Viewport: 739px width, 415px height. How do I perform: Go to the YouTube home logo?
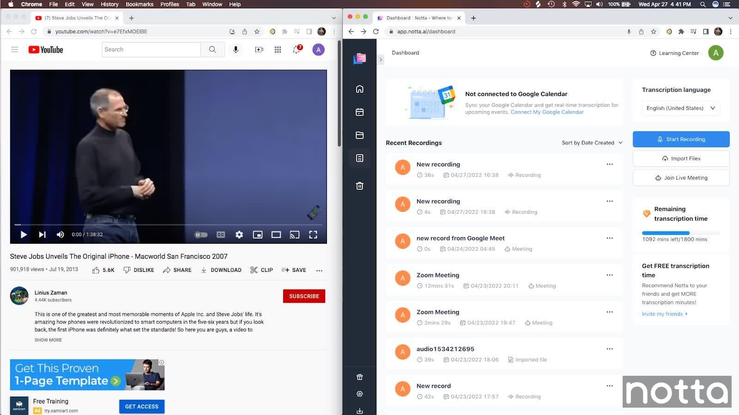pyautogui.click(x=46, y=49)
